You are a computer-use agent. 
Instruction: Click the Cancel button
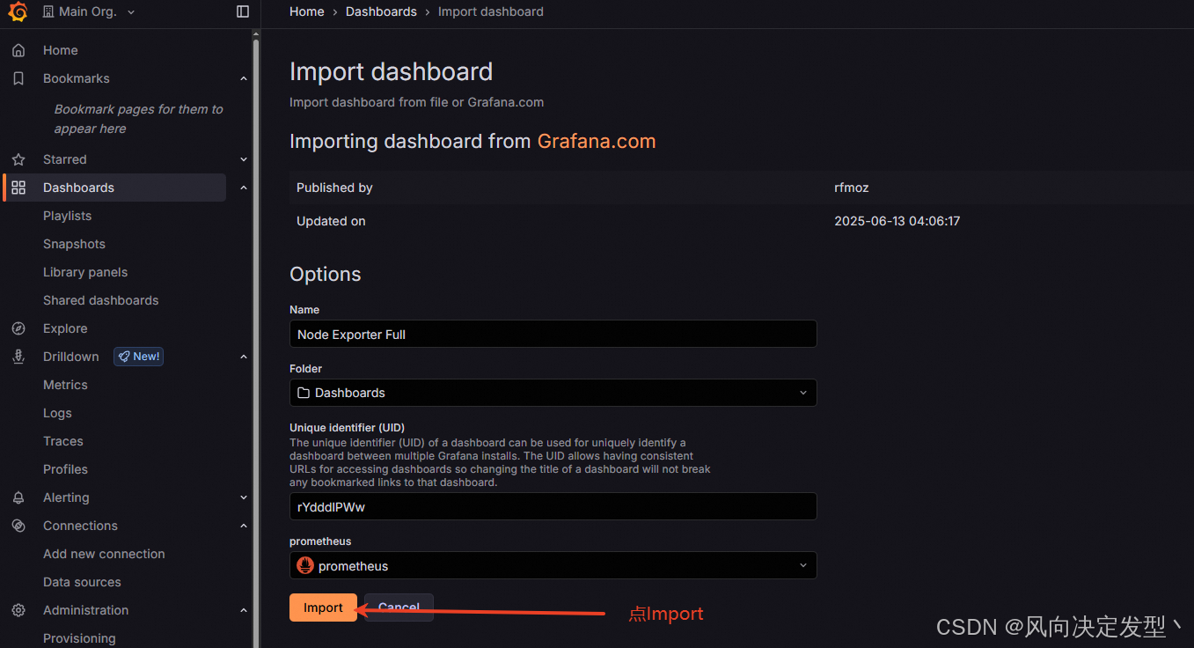(x=399, y=607)
